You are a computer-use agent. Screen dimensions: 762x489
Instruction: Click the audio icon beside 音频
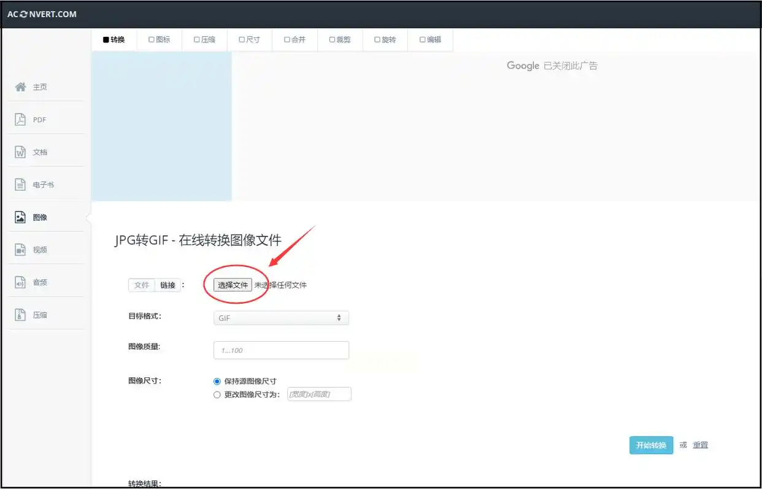[20, 282]
